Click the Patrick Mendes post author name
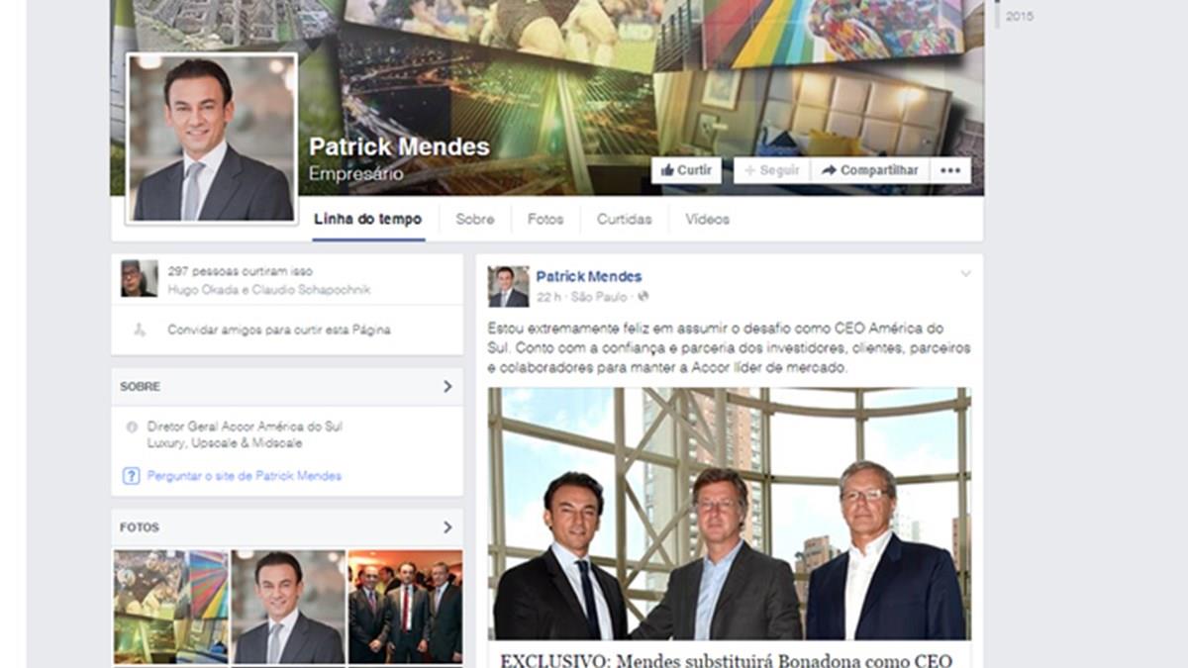Viewport: 1188px width, 668px height. (x=589, y=276)
